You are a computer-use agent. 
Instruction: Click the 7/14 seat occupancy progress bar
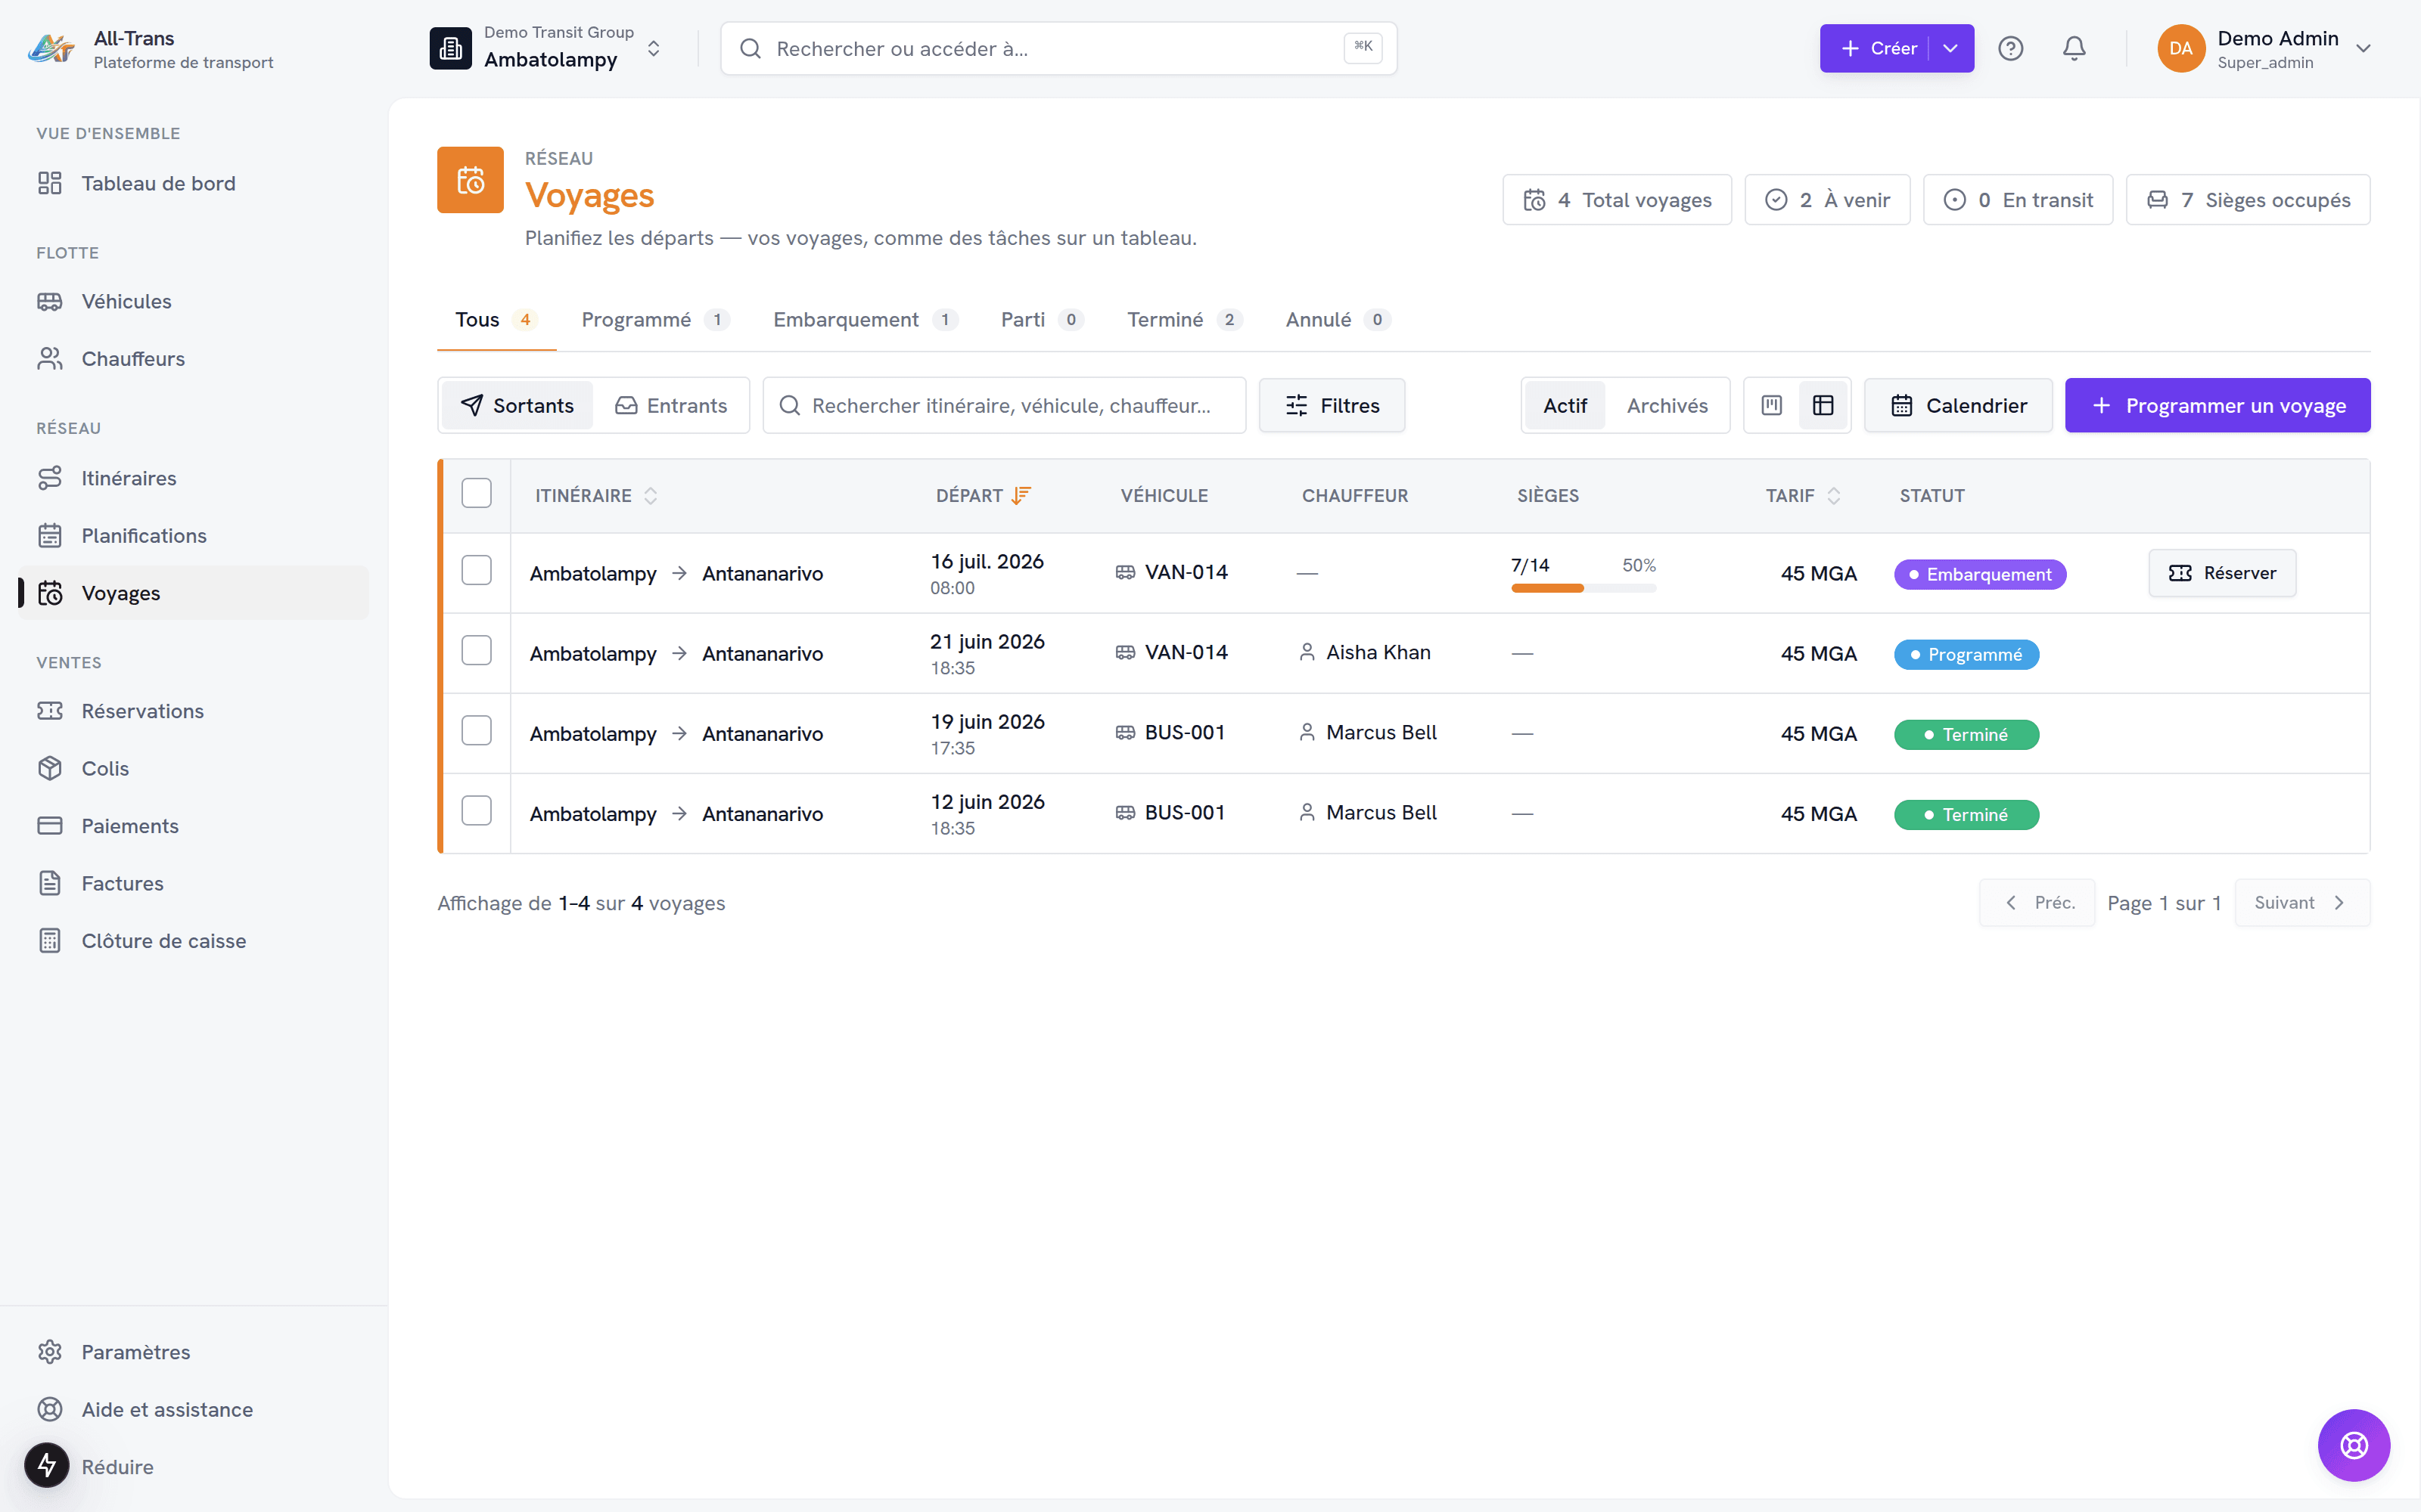click(1583, 588)
